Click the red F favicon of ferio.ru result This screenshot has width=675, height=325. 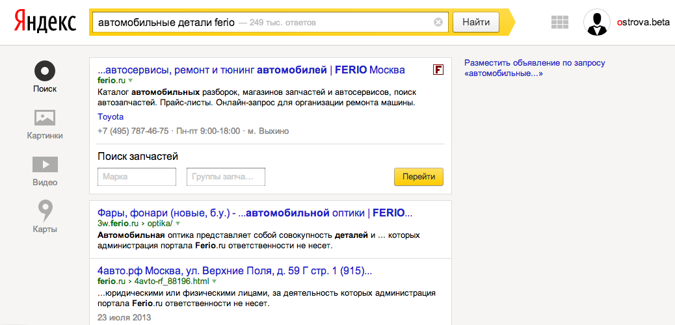438,70
